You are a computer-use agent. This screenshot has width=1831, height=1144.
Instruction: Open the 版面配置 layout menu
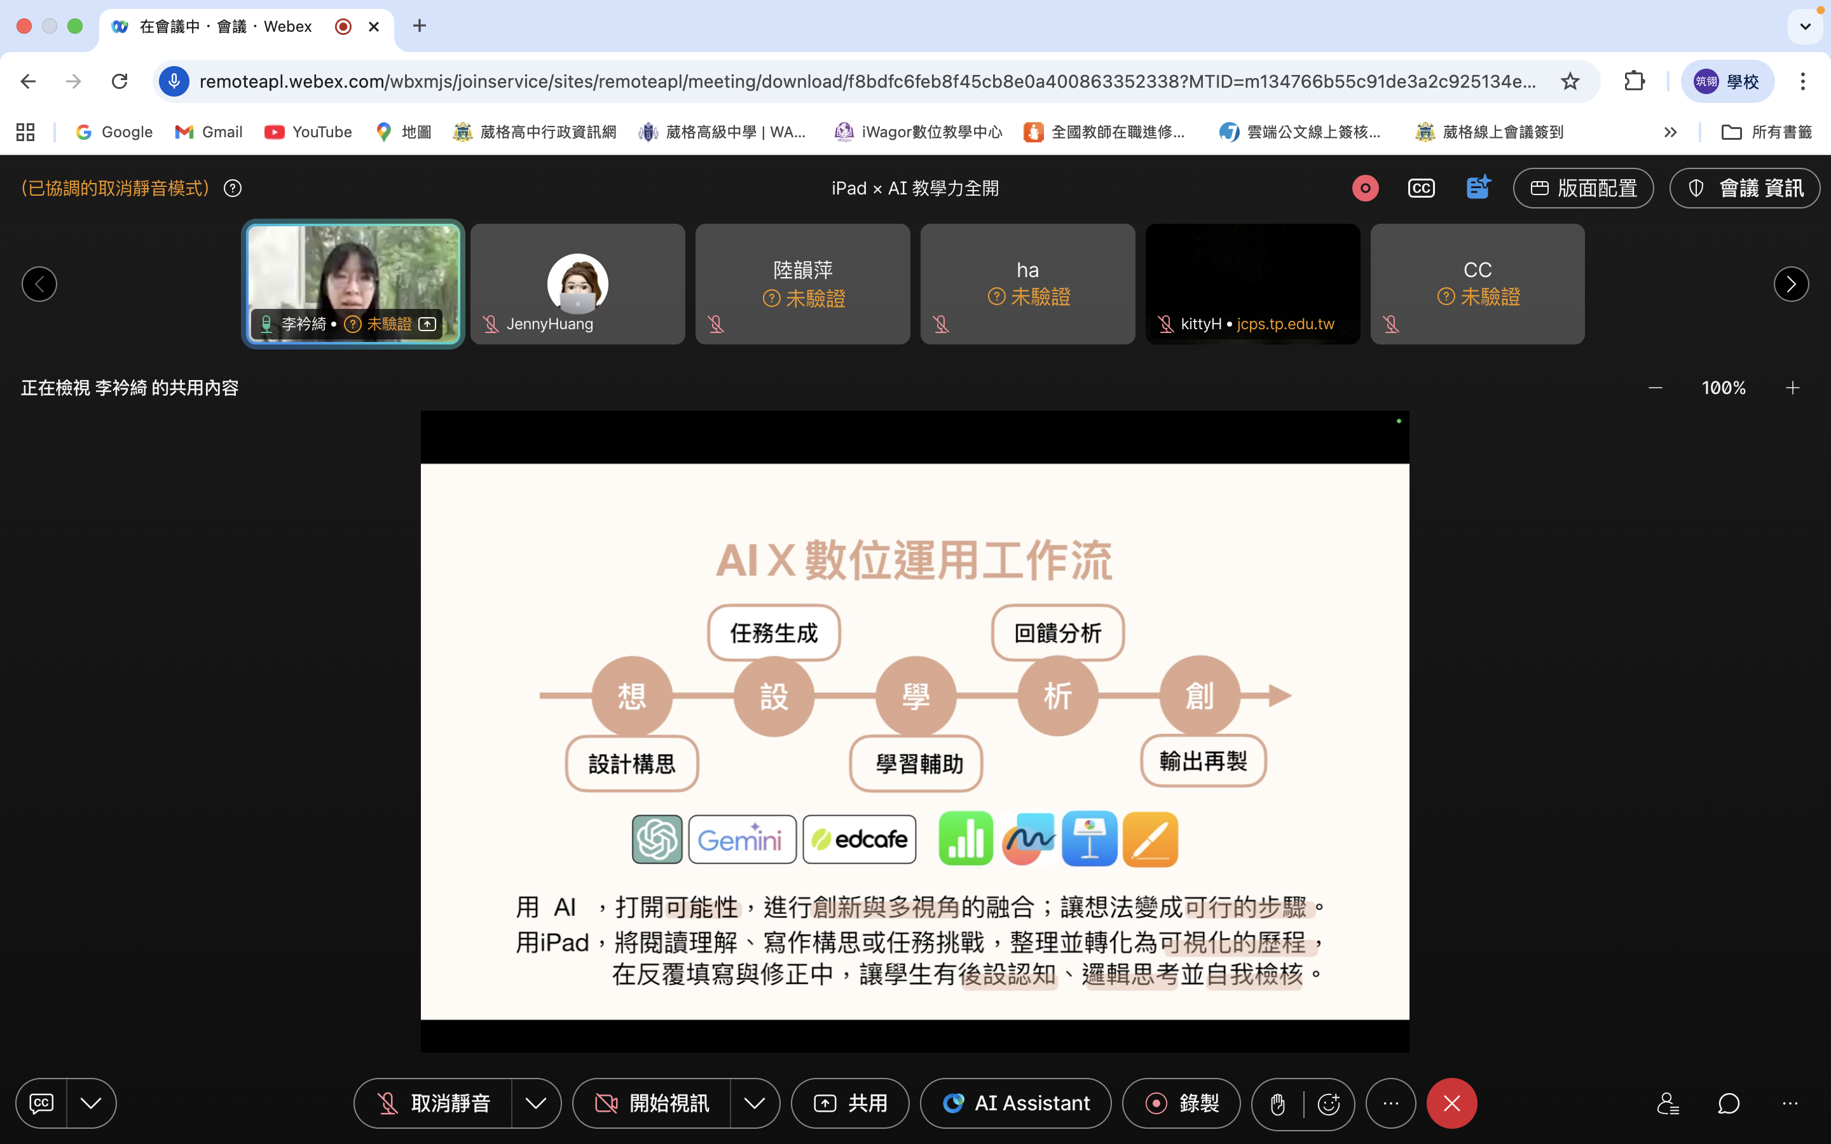click(x=1583, y=188)
